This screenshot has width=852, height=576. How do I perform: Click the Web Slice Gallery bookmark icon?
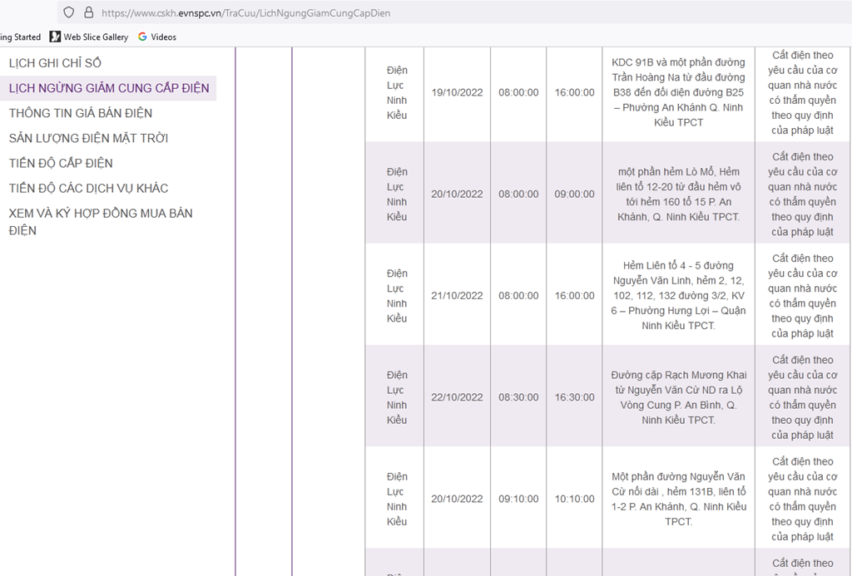[55, 37]
